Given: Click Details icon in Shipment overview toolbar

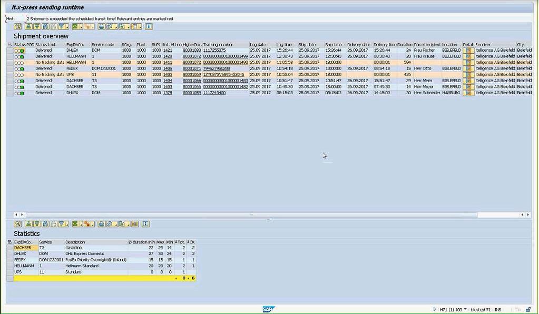Looking at the screenshot, I should (18, 26).
